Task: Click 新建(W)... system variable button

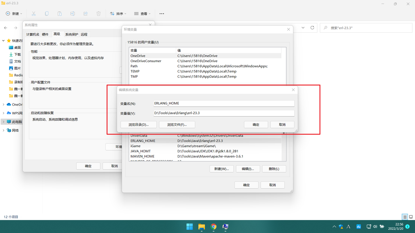Action: pyautogui.click(x=221, y=169)
